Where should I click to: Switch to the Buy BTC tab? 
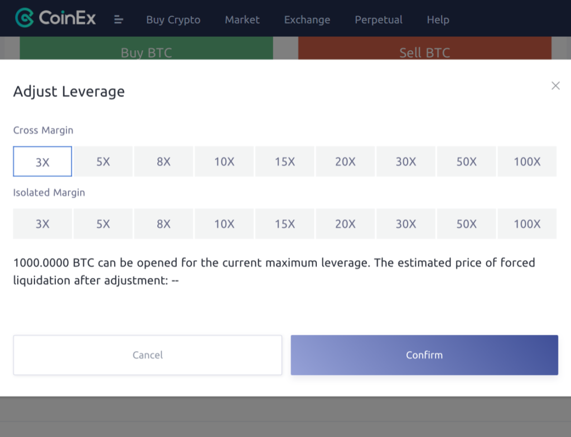[x=147, y=52]
